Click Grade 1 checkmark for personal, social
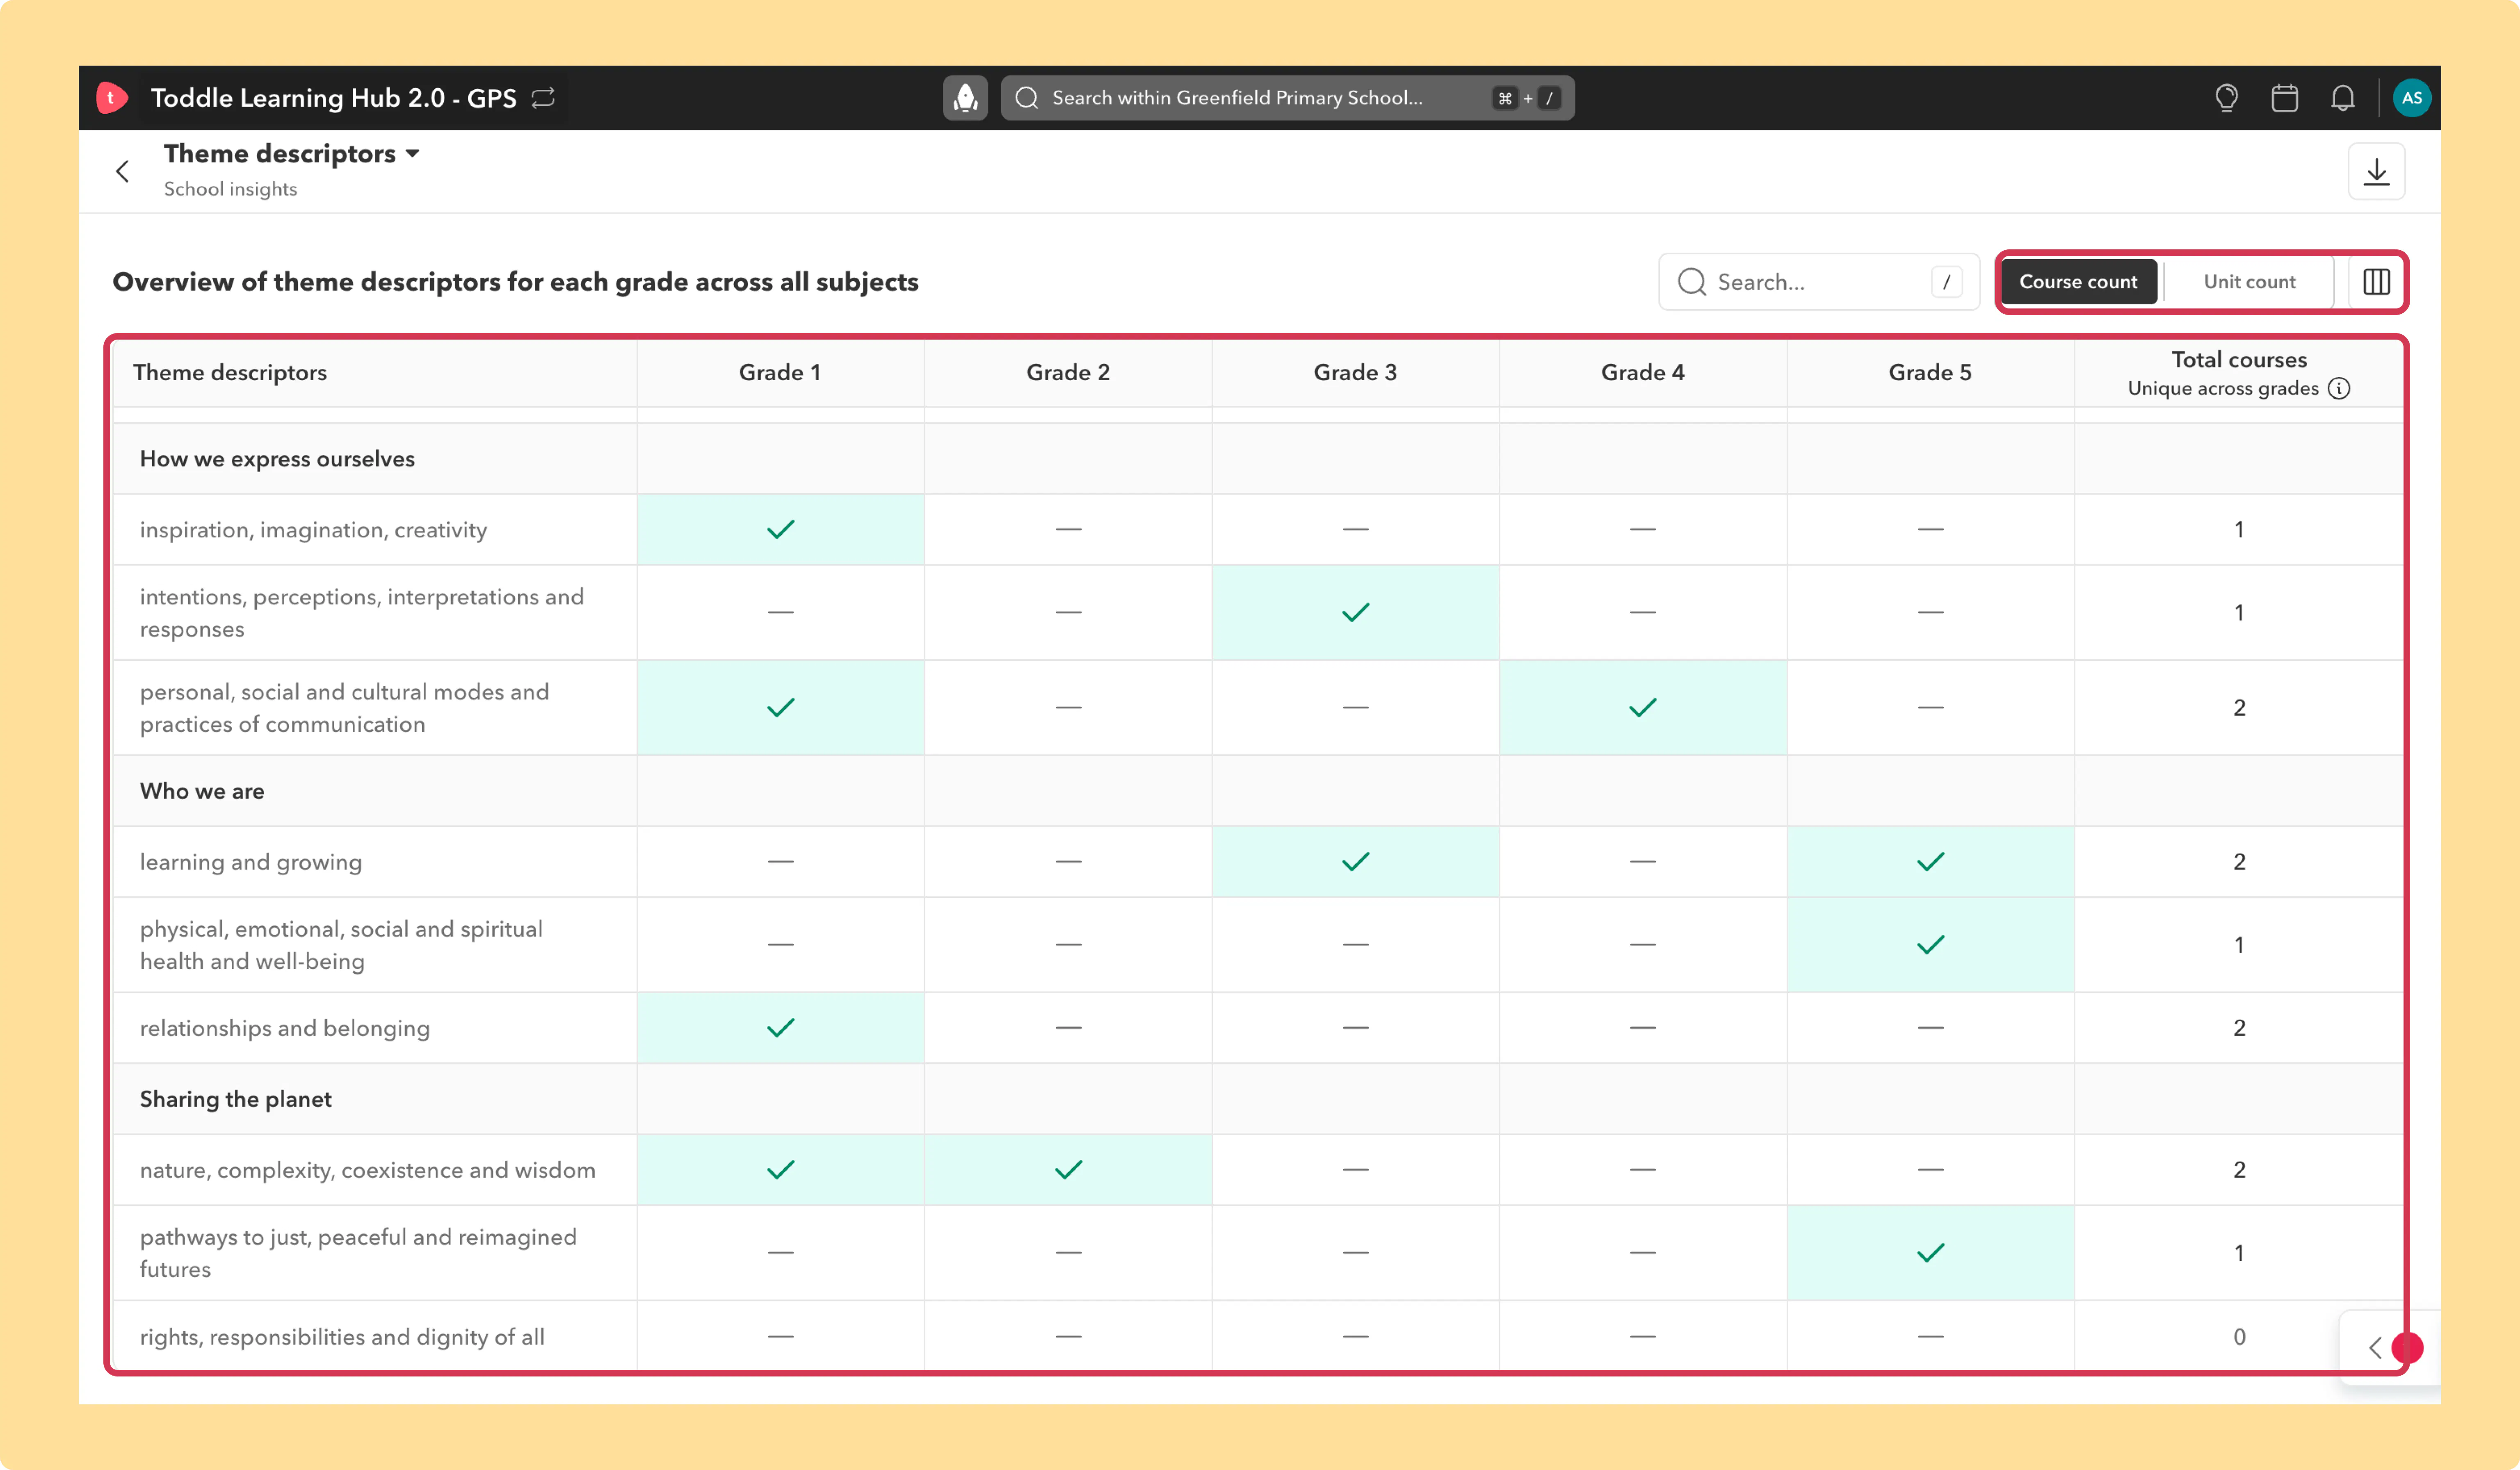 [780, 707]
